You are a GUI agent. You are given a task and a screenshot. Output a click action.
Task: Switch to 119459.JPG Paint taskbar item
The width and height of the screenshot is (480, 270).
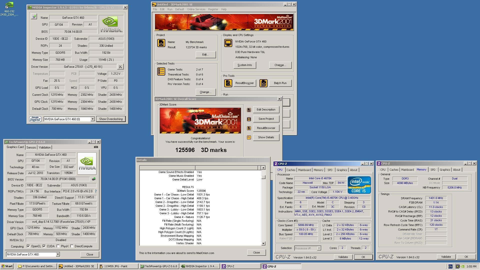pos(118,266)
